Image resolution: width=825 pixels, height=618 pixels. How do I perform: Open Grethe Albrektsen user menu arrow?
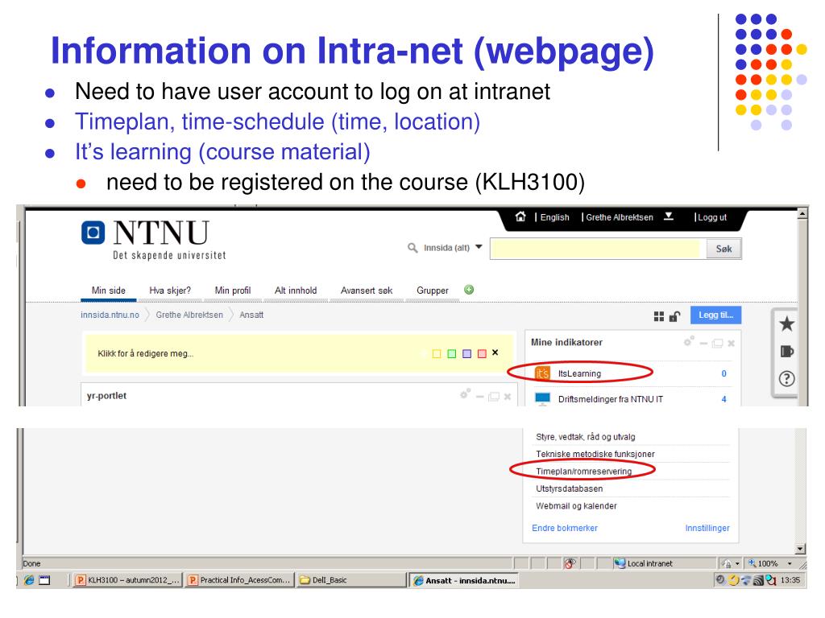point(668,216)
